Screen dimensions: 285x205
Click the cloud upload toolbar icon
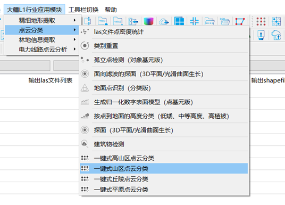(x=276, y=35)
